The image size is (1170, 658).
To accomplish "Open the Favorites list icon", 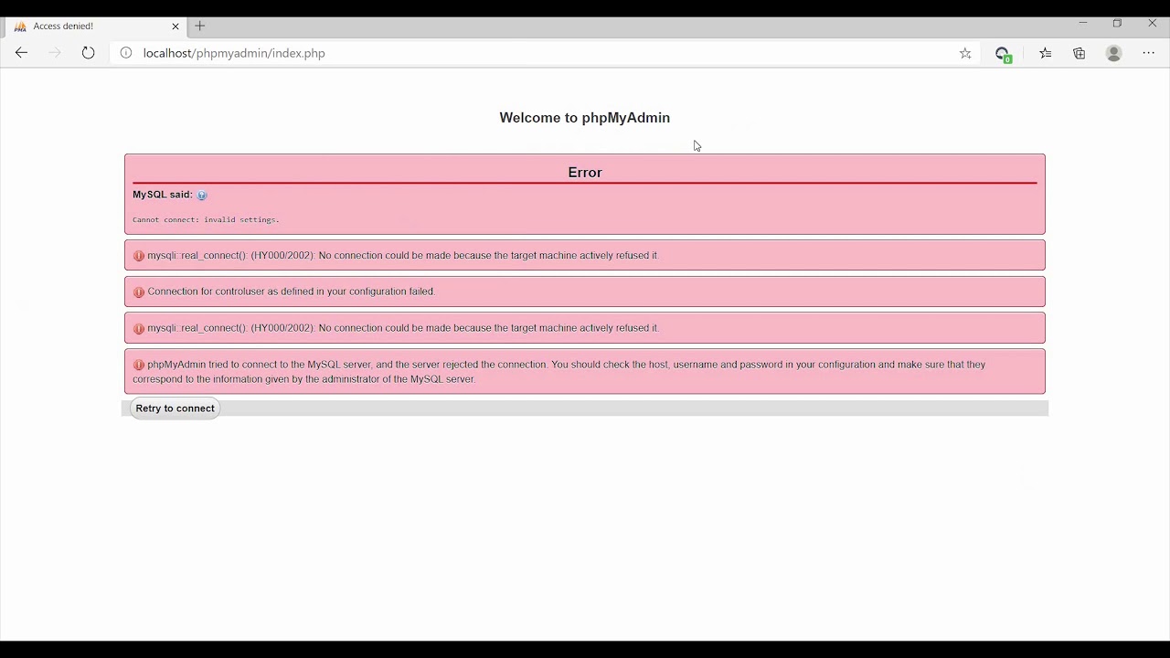I will pos(1046,53).
